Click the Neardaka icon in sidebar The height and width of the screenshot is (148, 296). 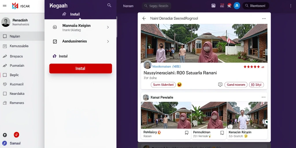click(x=5, y=94)
